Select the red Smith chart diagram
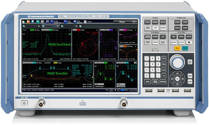The image size is (209, 125). [85, 45]
